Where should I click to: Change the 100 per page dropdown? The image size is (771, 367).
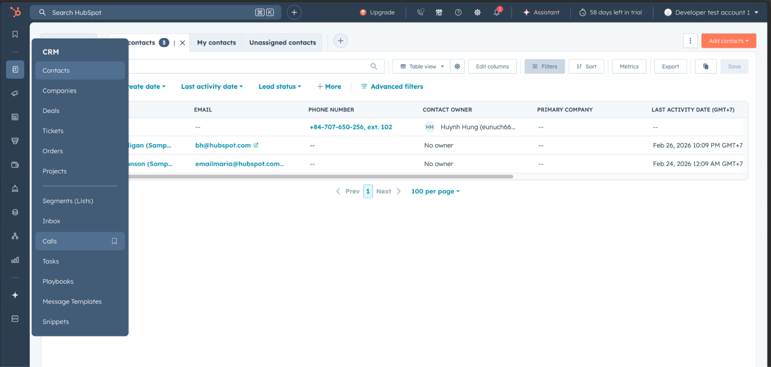[x=436, y=191]
